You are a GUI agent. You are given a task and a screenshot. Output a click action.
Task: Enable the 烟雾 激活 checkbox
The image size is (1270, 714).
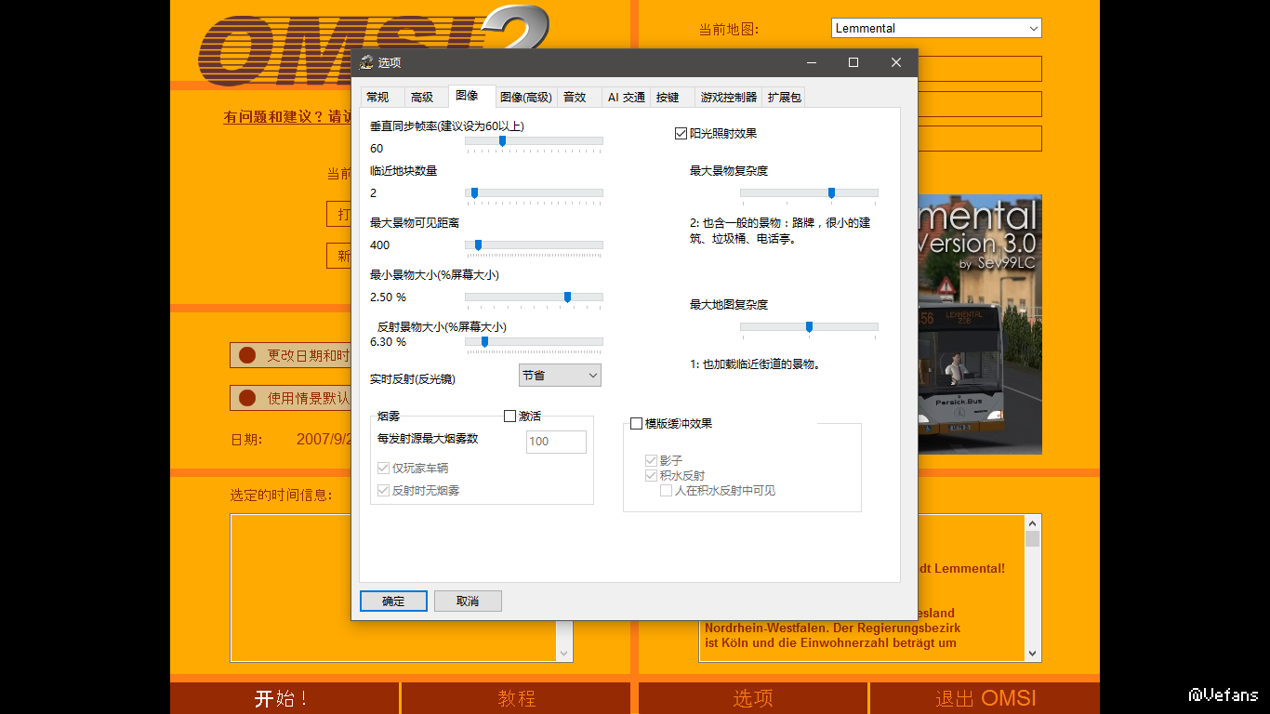[x=509, y=416]
